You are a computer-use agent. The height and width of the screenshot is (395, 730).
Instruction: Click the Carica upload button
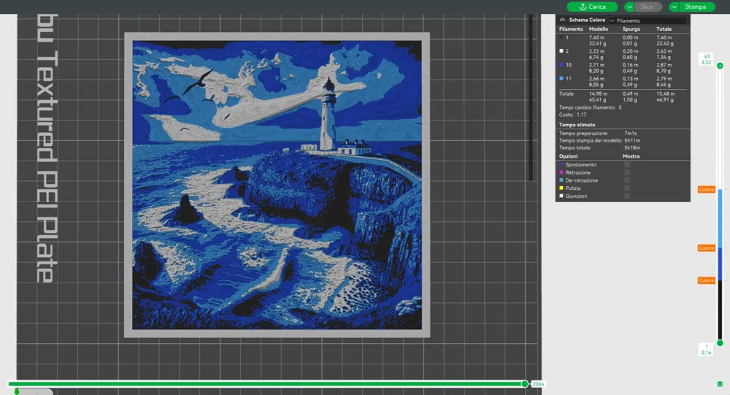592,7
